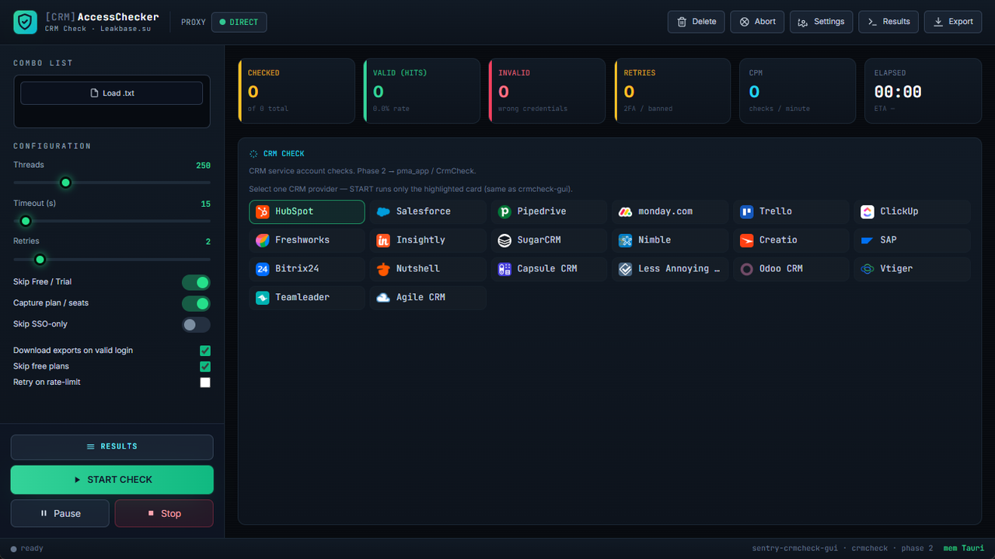Enable the Skip SSO-only switch
995x559 pixels.
tap(196, 324)
